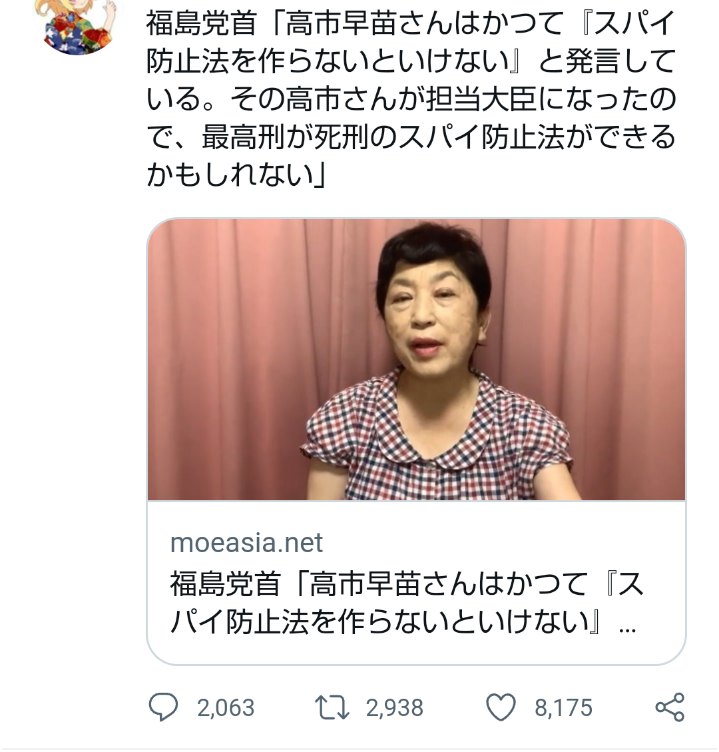Open the share icon menu
The height and width of the screenshot is (752, 719).
(x=670, y=707)
